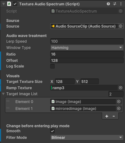This screenshot has height=143, width=125.
Task: Open object picker for Script field
Action: click(x=121, y=11)
